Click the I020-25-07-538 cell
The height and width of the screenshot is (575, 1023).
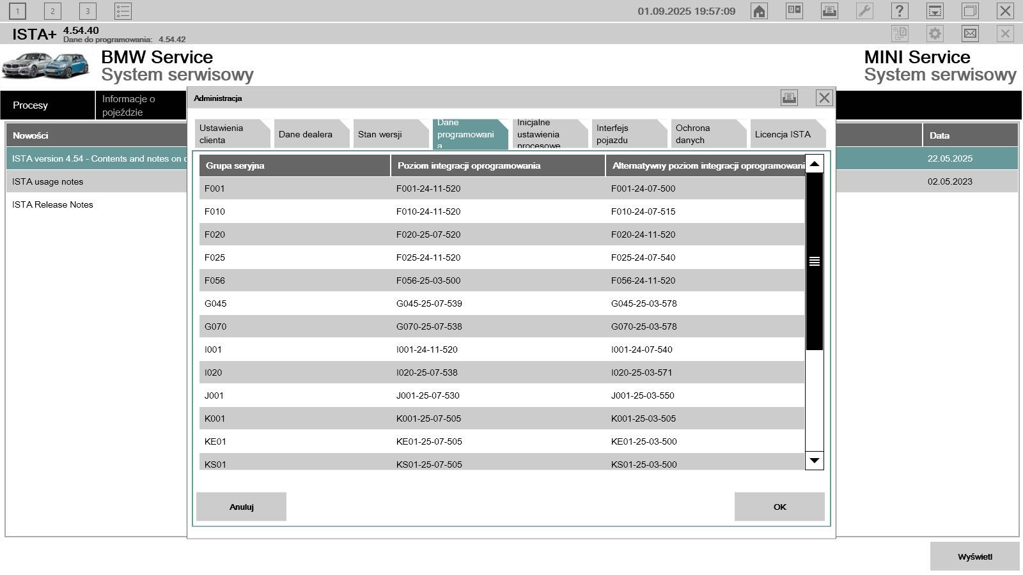click(427, 372)
